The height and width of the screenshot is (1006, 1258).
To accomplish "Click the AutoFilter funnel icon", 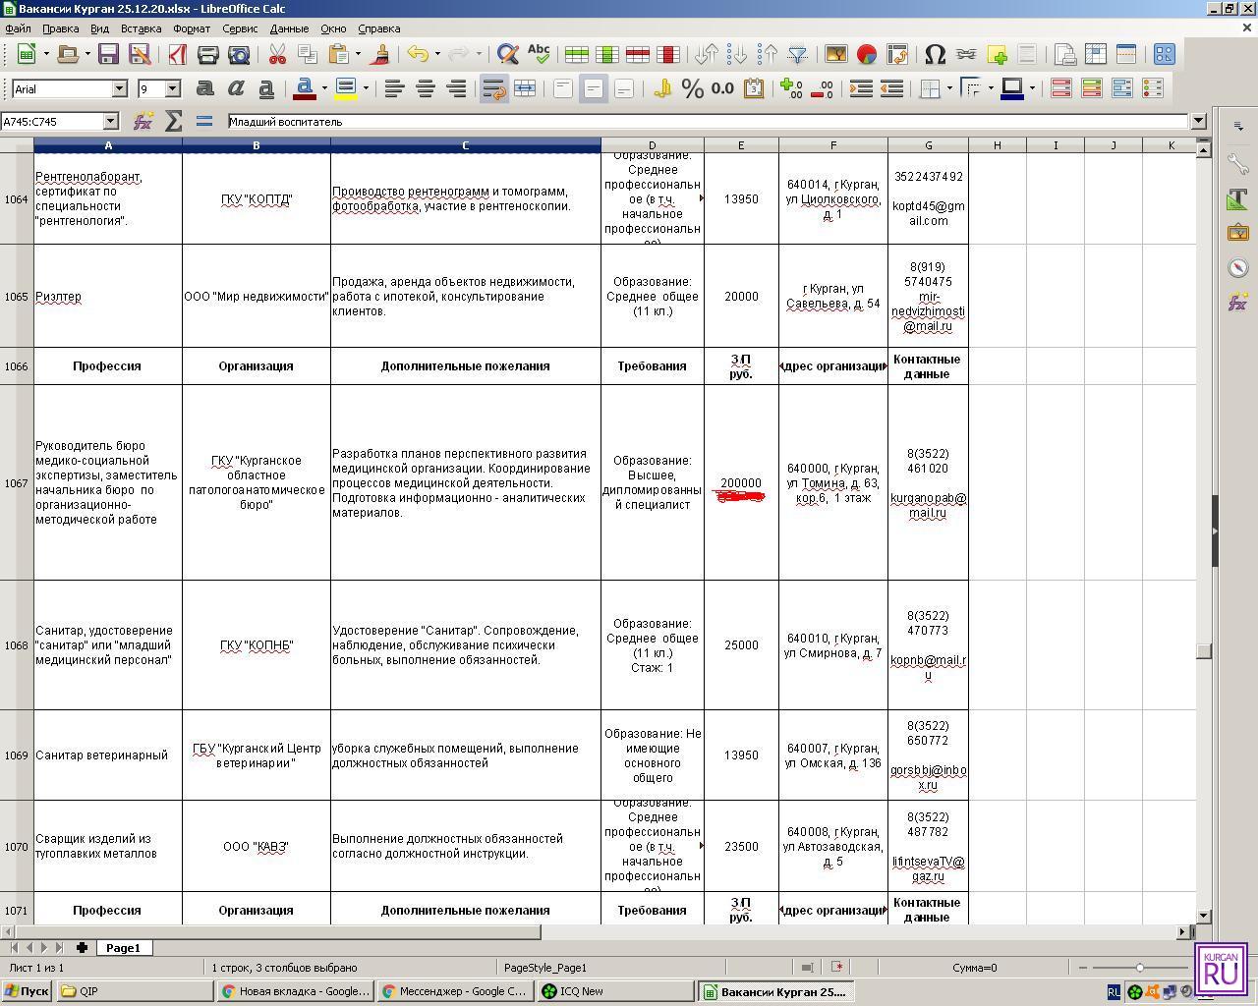I will pos(798,54).
